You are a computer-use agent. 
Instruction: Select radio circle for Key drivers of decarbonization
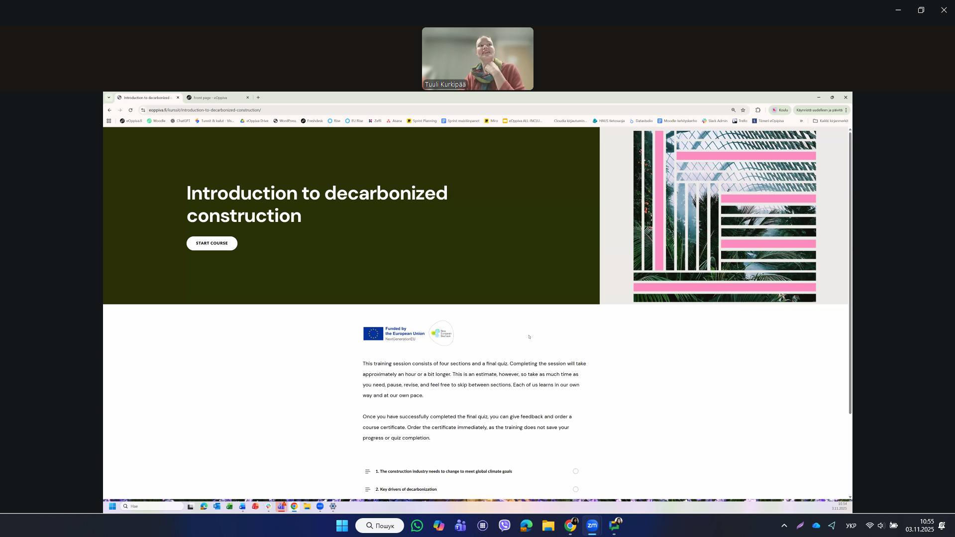(575, 489)
